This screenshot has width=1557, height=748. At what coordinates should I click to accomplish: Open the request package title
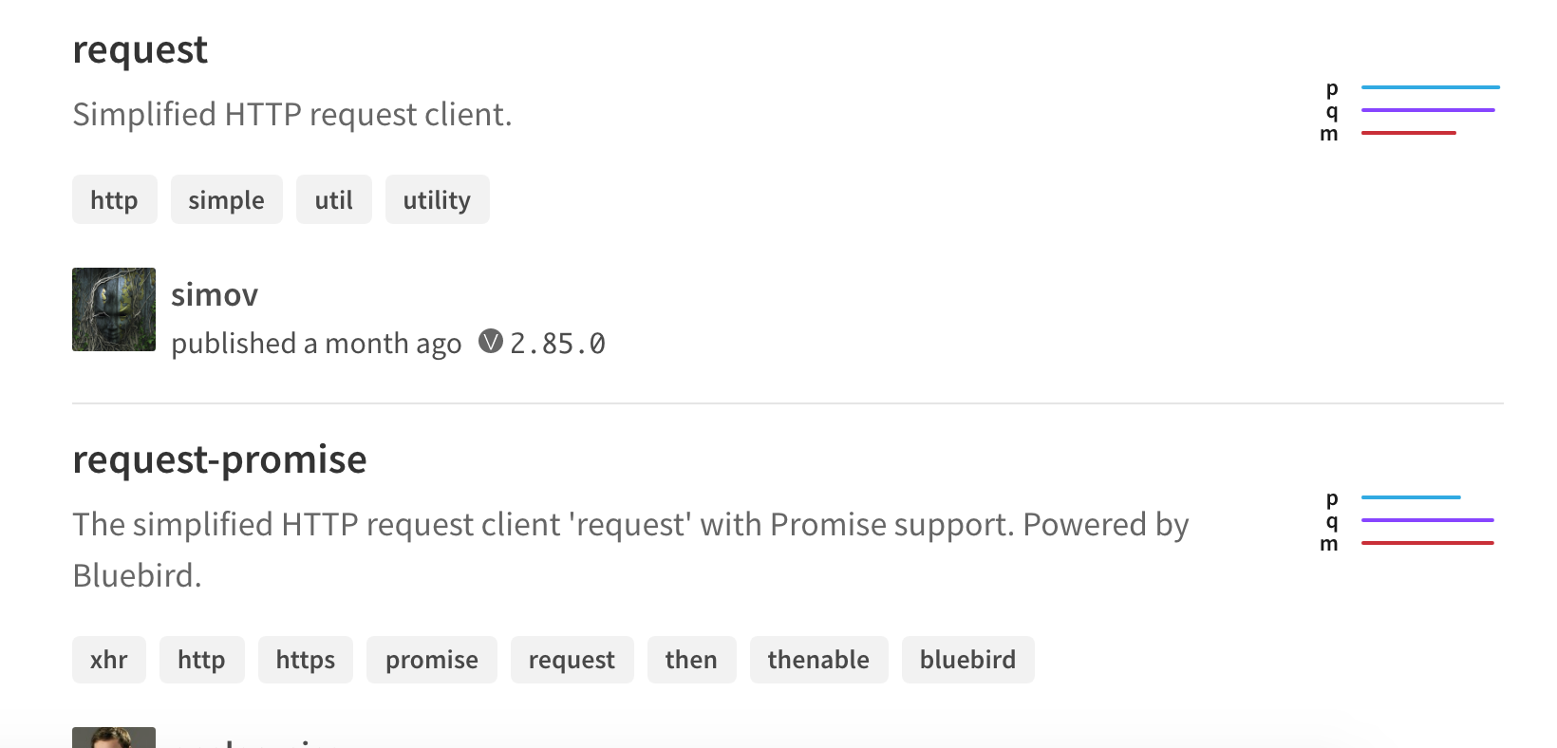click(140, 50)
